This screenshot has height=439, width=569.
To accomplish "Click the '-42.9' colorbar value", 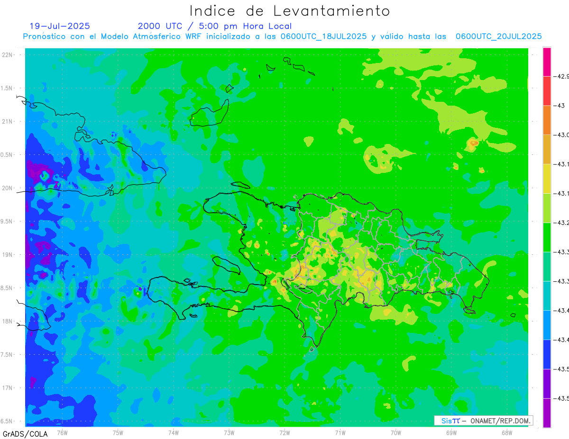I will [x=561, y=76].
